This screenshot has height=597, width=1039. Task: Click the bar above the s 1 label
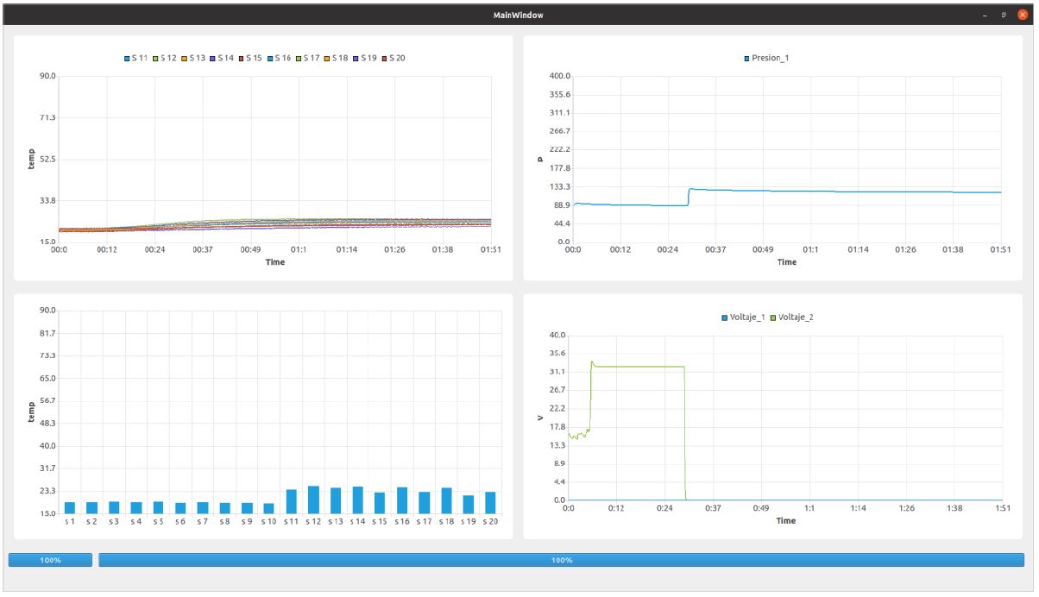click(70, 508)
